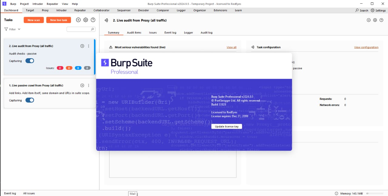Pause task via icon in details header
The image size is (388, 196).
tap(369, 20)
